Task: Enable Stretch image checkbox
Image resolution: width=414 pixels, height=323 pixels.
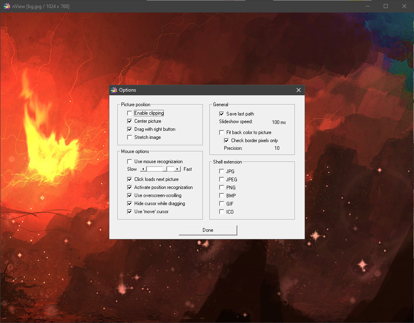Action: [x=130, y=137]
